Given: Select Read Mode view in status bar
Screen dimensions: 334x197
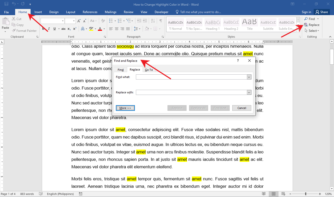Looking at the screenshot, I should click(264, 194).
